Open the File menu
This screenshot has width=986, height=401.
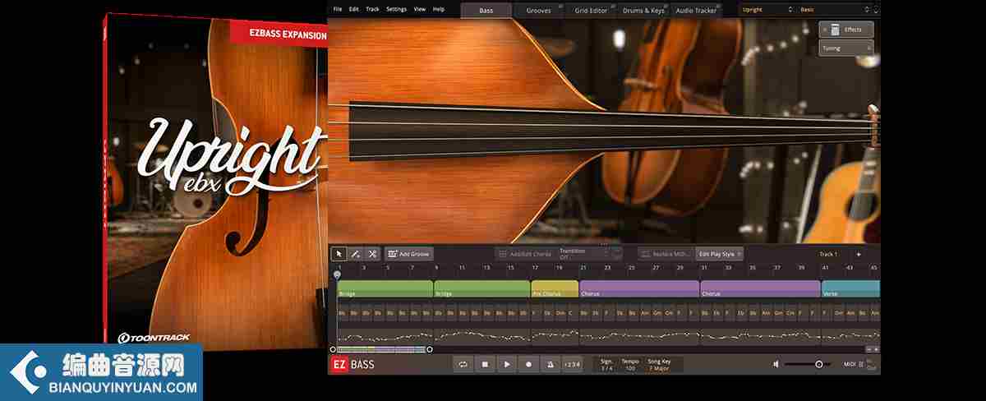pyautogui.click(x=338, y=9)
